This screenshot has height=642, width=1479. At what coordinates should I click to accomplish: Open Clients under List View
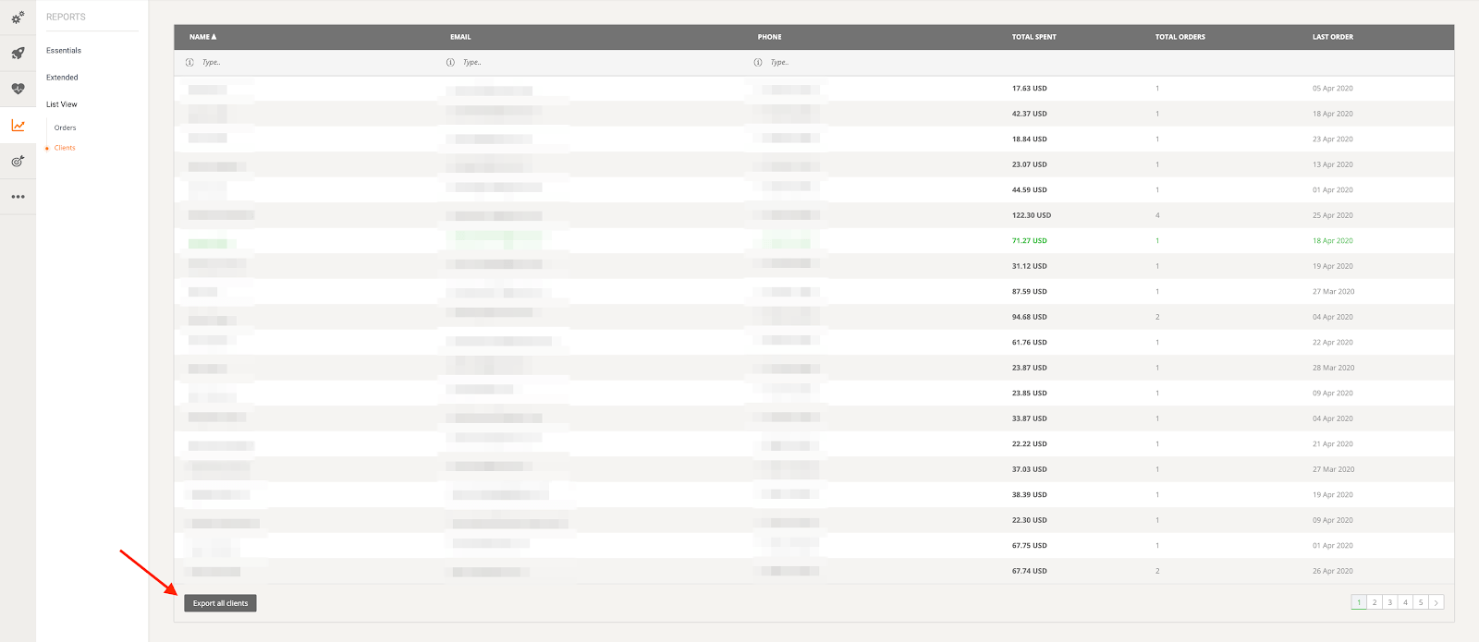click(x=65, y=148)
